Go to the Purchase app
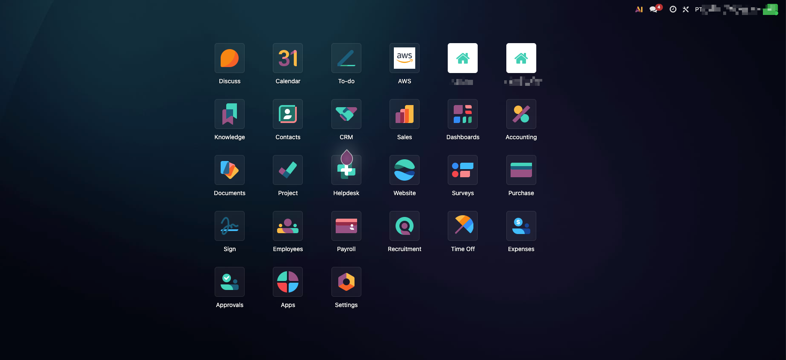Viewport: 786px width, 360px height. tap(521, 170)
